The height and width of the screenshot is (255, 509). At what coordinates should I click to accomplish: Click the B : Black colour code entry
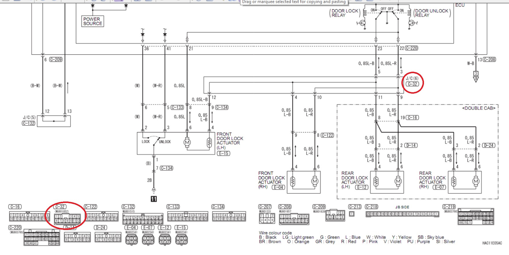coord(268,237)
